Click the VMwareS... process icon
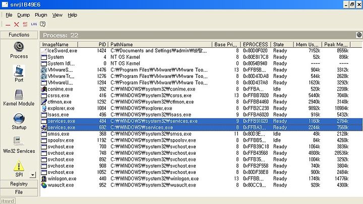This screenshot has height=204, width=363. click(x=44, y=70)
